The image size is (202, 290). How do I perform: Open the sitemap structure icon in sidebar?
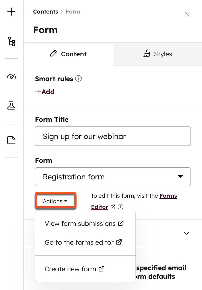[x=11, y=42]
